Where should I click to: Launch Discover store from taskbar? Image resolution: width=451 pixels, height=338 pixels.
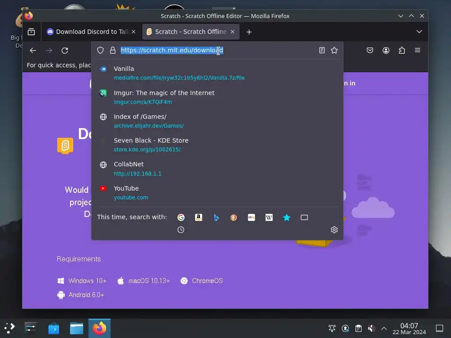point(53,328)
